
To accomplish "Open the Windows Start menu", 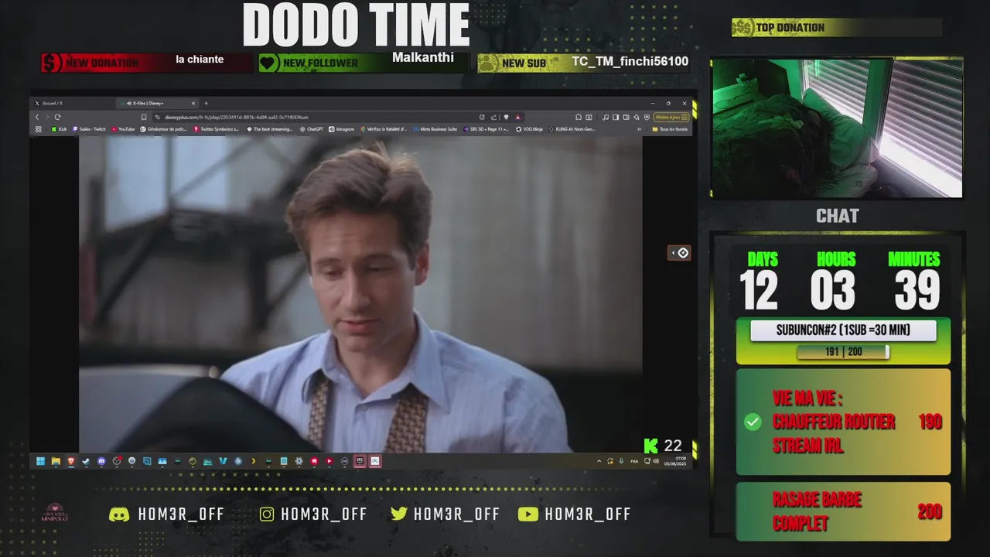I will point(40,461).
